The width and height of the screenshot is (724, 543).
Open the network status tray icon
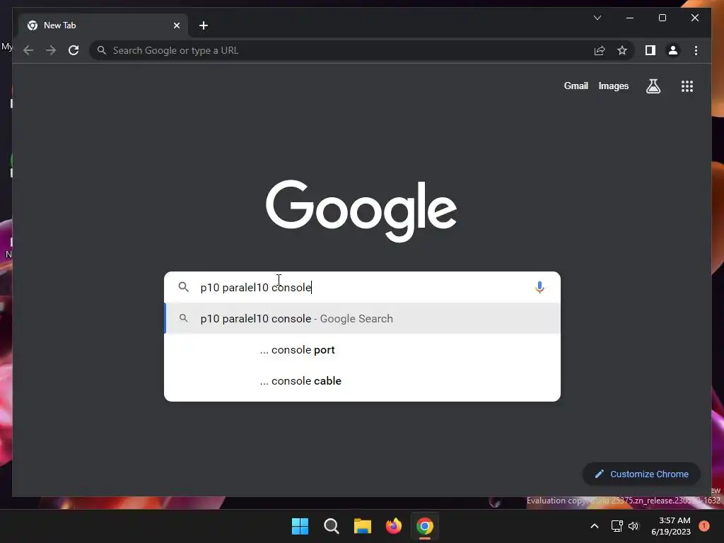tap(617, 526)
